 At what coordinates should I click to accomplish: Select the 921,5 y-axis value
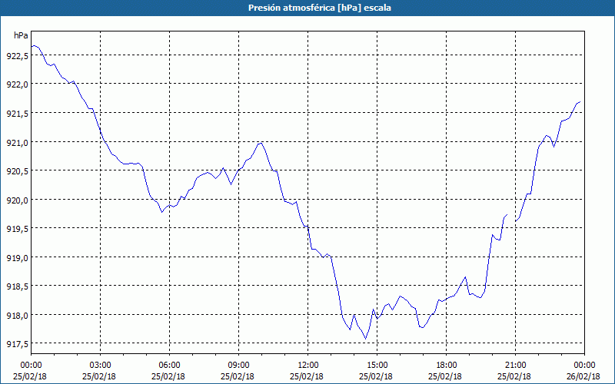[17, 114]
